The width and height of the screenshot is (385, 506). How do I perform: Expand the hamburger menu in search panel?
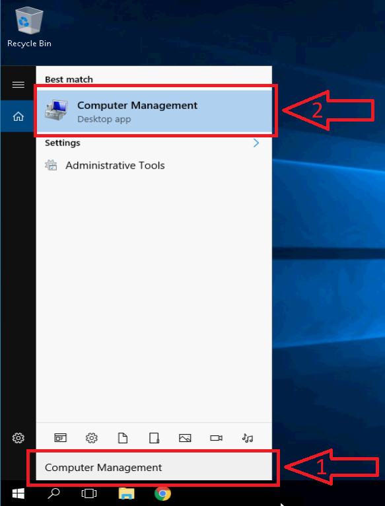pyautogui.click(x=18, y=85)
